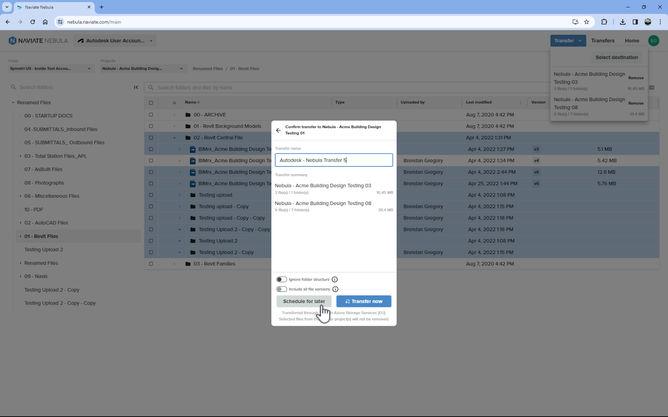Open info icon for Include all file versions

click(x=336, y=289)
